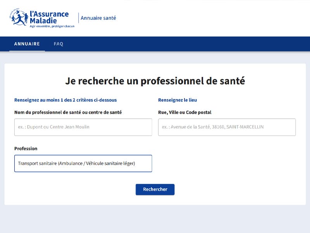Click the 'Profession' field label
The width and height of the screenshot is (310, 233).
click(x=26, y=149)
